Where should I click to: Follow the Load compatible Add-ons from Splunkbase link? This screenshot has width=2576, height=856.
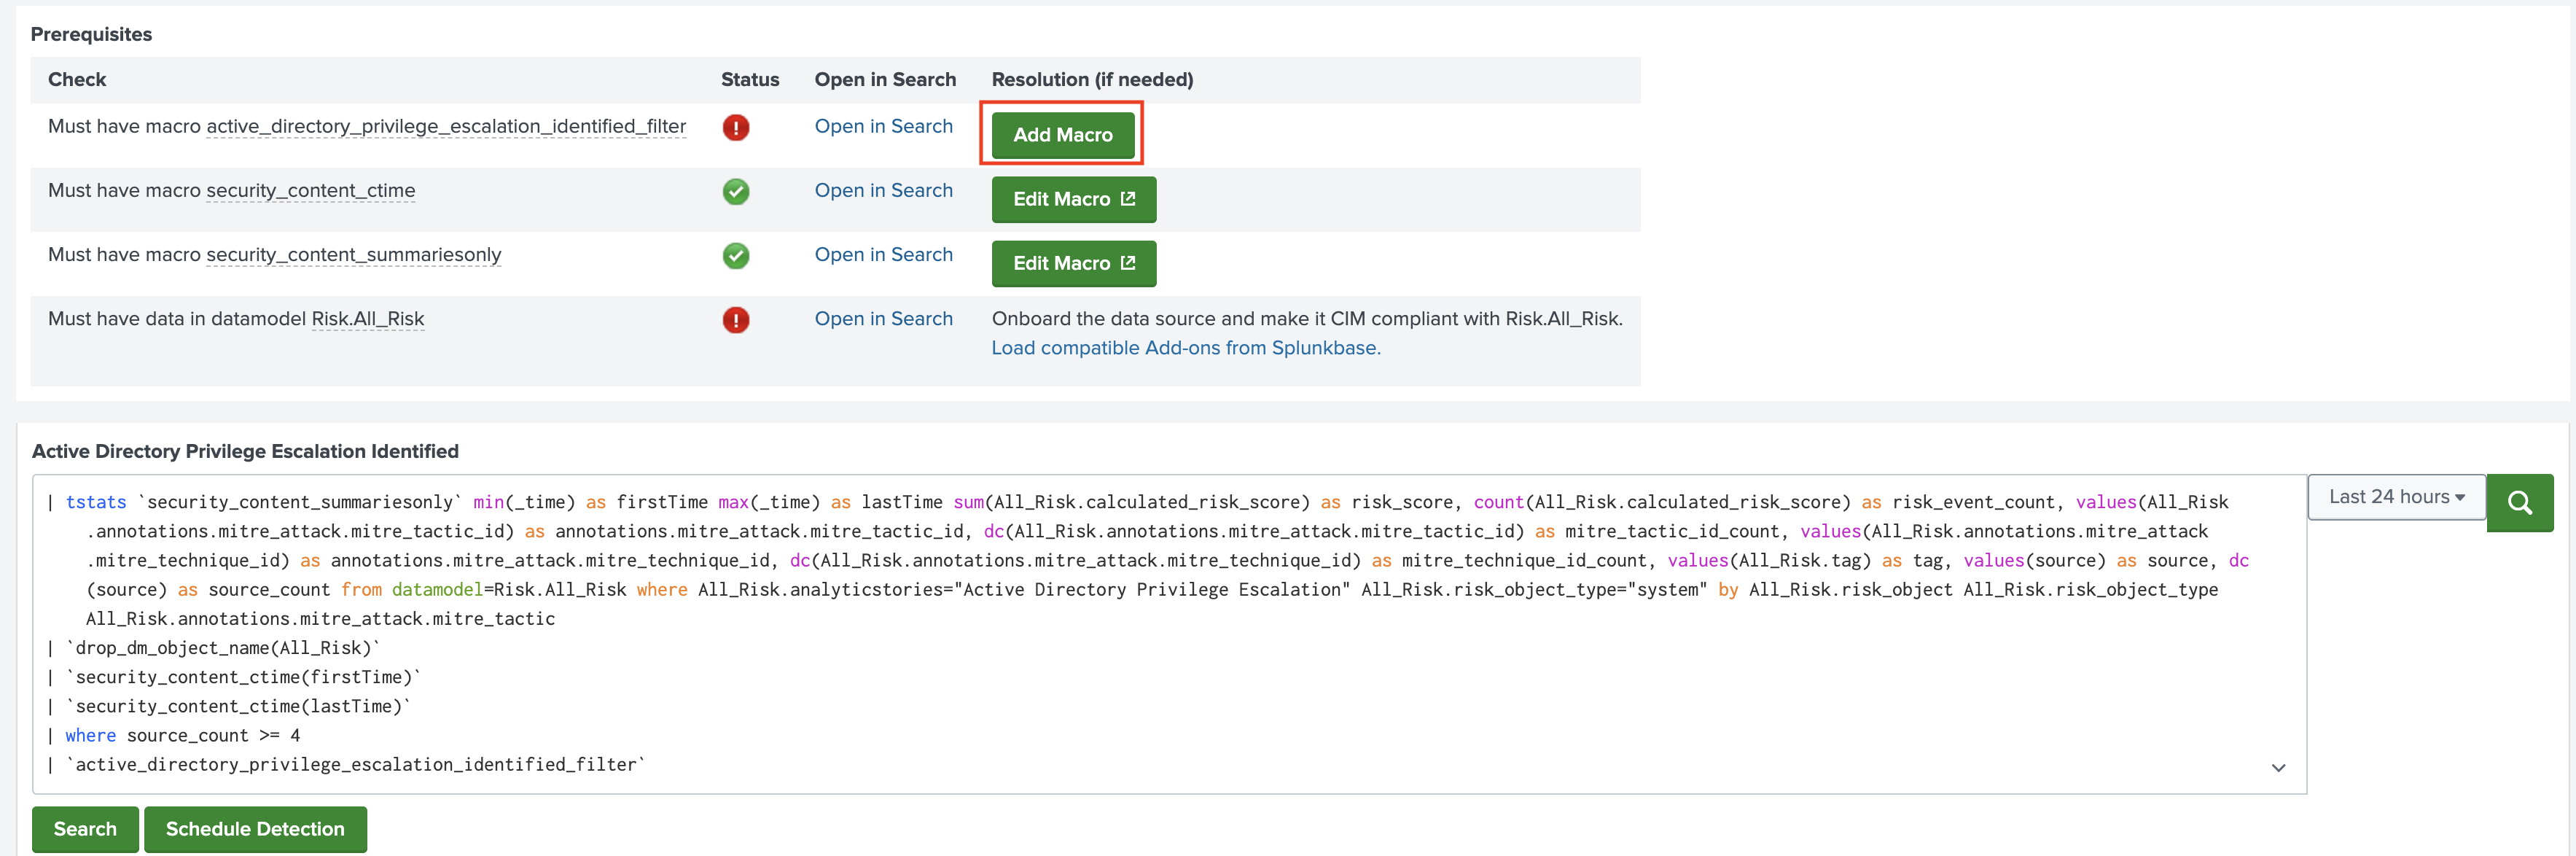pyautogui.click(x=1185, y=348)
